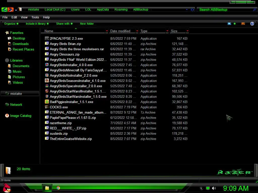Click RED___WHITE_-_EP.zip file name
The height and width of the screenshot is (193, 258).
68,128
